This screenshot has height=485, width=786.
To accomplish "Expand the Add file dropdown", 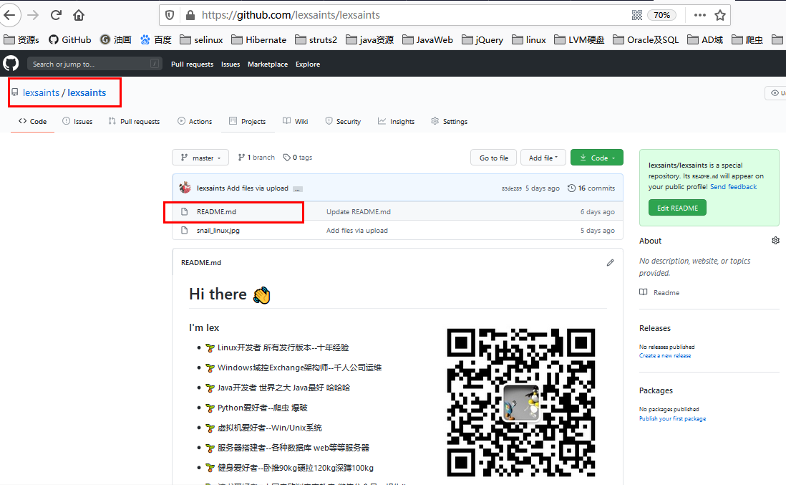I will 543,158.
